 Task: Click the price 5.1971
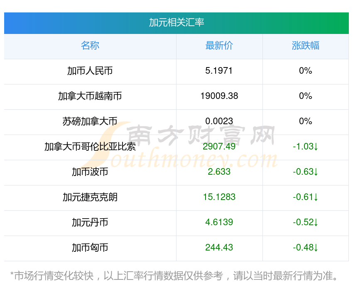(219, 71)
